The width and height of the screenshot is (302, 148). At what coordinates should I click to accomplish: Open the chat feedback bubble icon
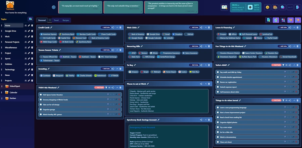click(282, 7)
